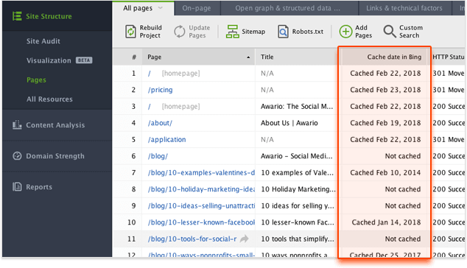467x268 pixels.
Task: Click the Add Pages label
Action: pos(363,31)
